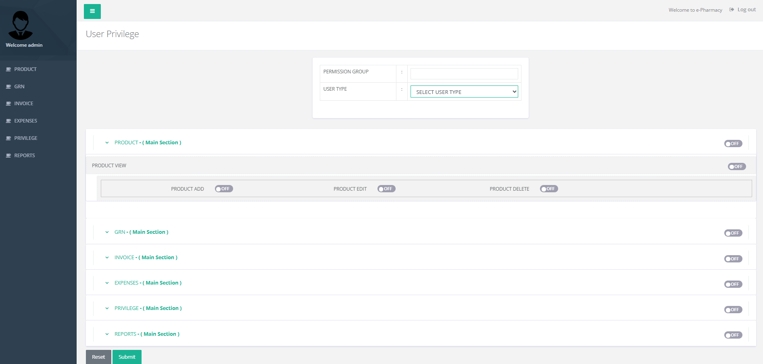763x364 pixels.
Task: Click the PERMISSION GROUP input field
Action: click(x=463, y=73)
